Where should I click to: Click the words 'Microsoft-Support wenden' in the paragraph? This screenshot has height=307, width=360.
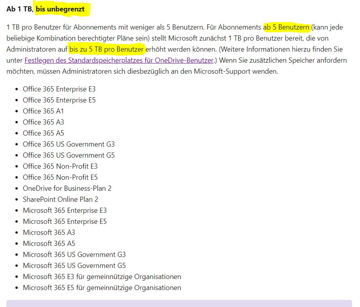(236, 71)
